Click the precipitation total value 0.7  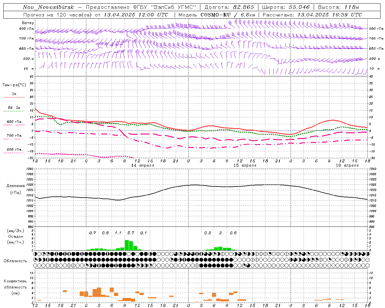92,233
